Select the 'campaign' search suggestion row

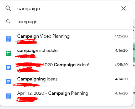click(66, 22)
